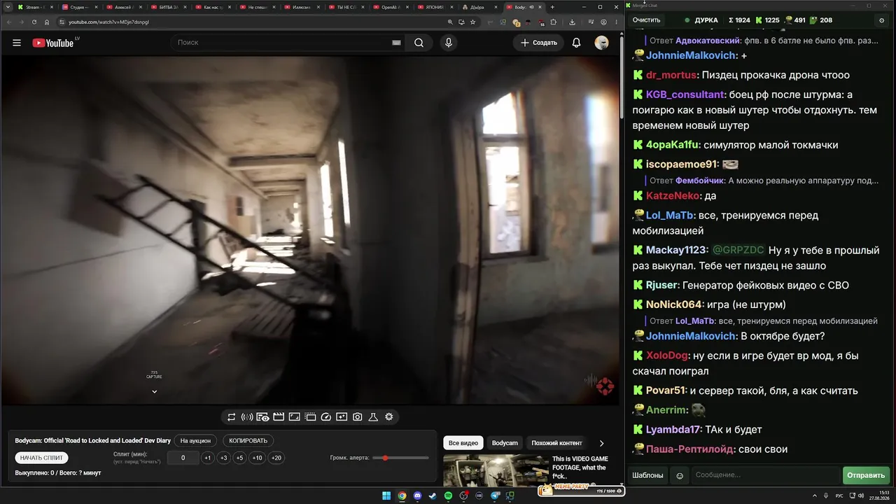Click the YouTube search magnifier button
This screenshot has width=896, height=504.
(419, 43)
